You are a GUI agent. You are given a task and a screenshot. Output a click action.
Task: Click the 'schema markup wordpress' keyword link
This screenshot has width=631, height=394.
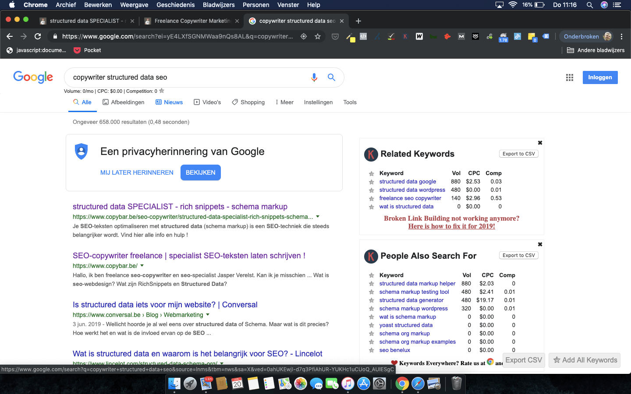(x=413, y=309)
